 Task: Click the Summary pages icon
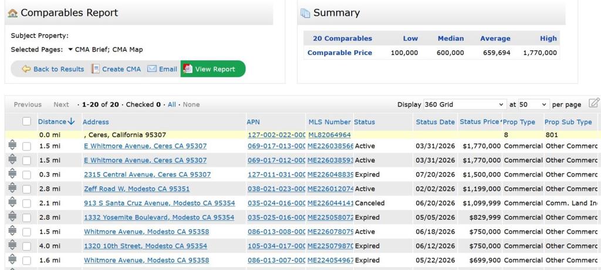coord(305,13)
